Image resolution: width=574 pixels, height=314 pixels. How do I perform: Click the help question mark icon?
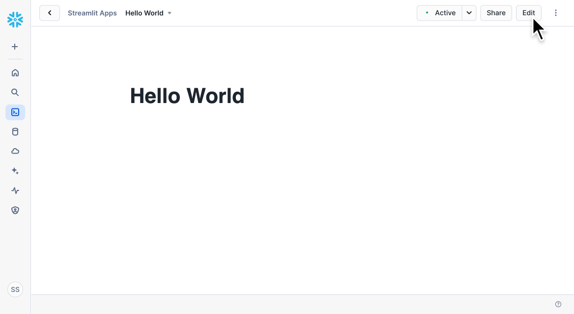(x=558, y=304)
